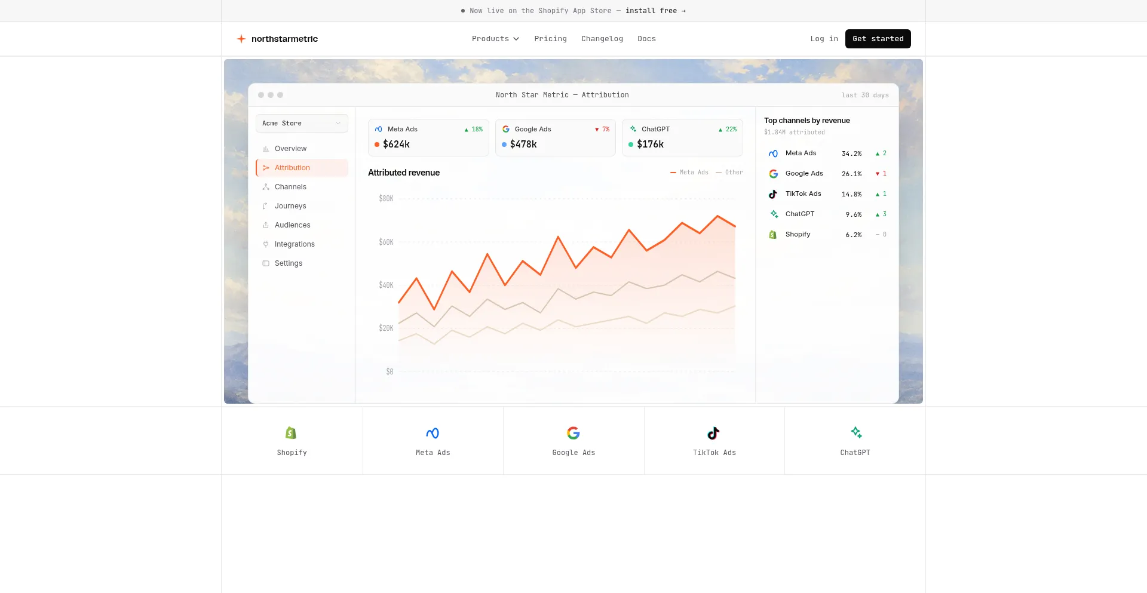
Task: Click the Settings panel icon
Action: click(x=266, y=263)
